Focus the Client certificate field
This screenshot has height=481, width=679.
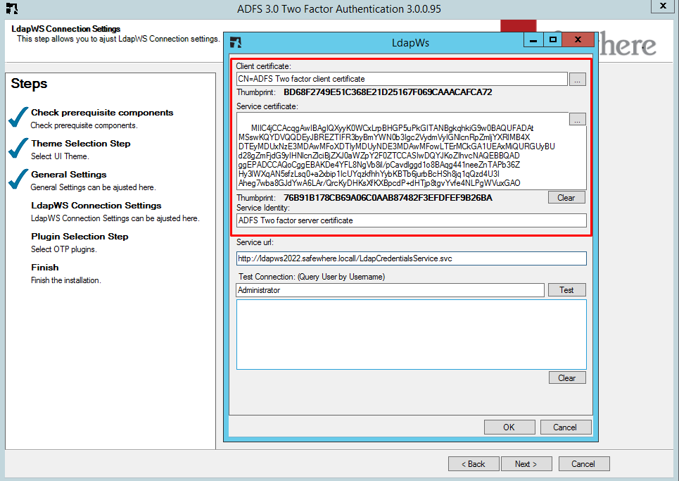402,79
